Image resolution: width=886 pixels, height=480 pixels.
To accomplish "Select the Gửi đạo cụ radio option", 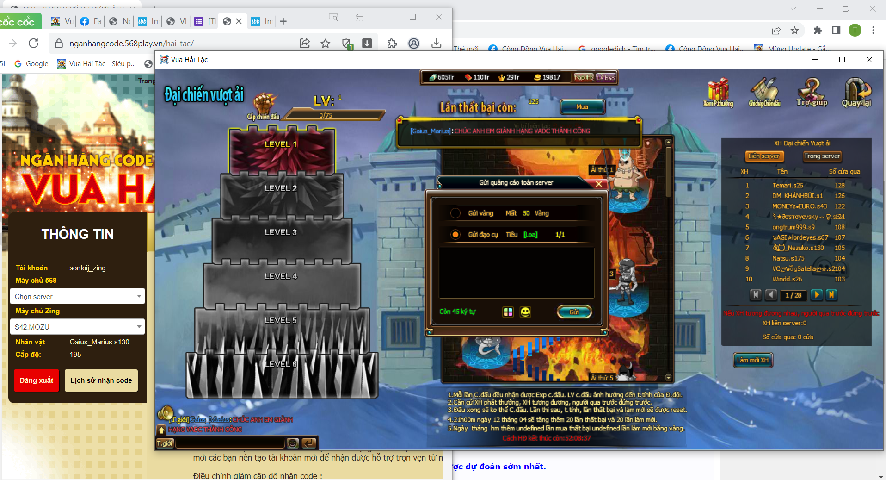I will [455, 235].
